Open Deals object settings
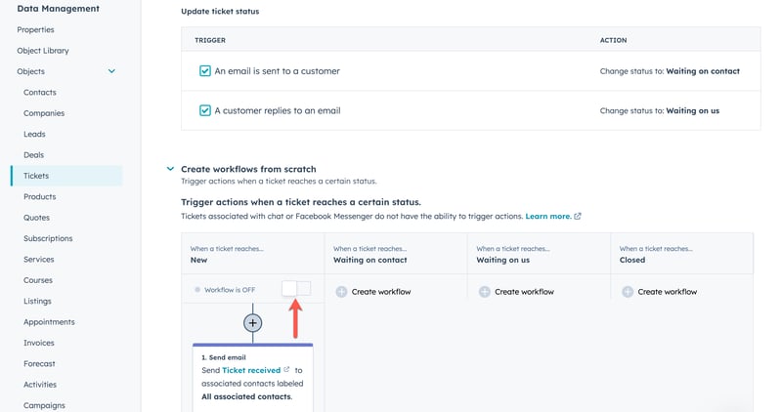The width and height of the screenshot is (782, 412). click(33, 155)
